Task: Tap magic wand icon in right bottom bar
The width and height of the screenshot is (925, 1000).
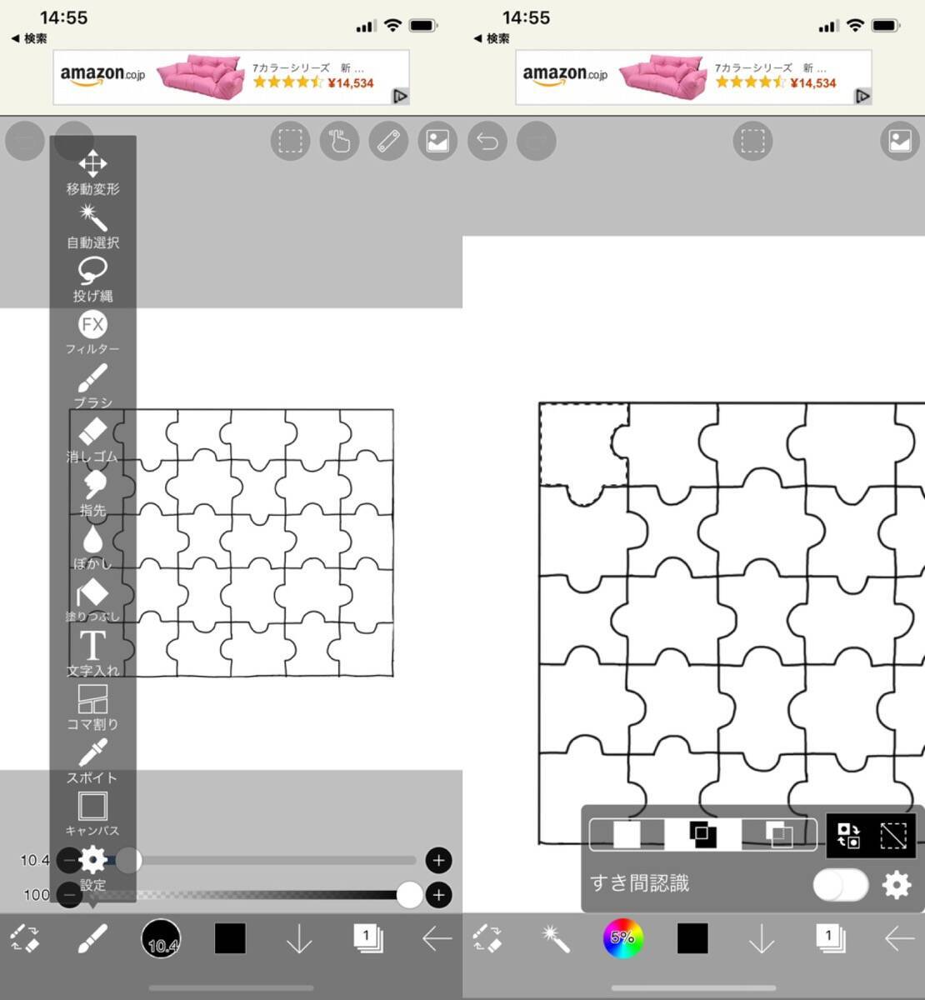Action: (x=555, y=938)
